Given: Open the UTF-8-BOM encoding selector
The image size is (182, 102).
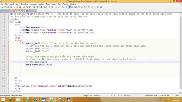Looking at the screenshot, I should [164, 95].
